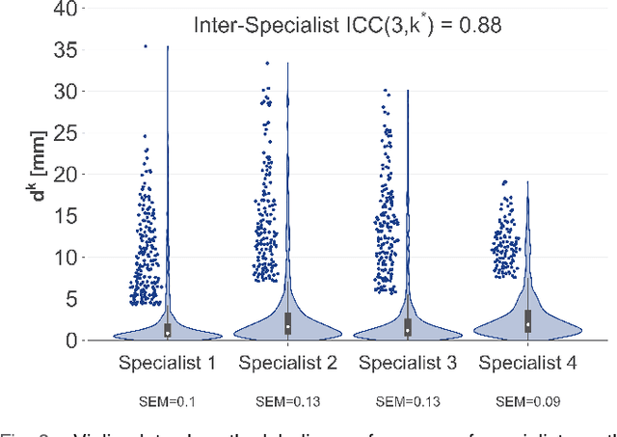
Task: Select the Specialist 3 x-axis label
Action: click(407, 363)
